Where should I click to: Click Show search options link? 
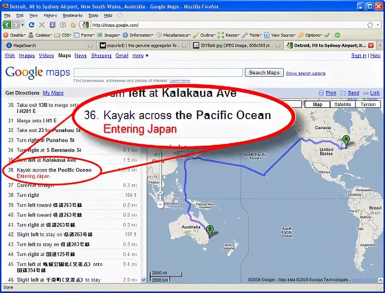click(x=306, y=73)
